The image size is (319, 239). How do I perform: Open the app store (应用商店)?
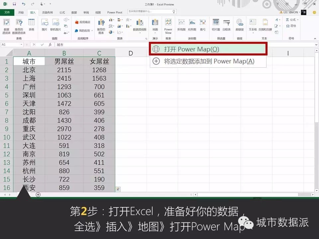[x=83, y=22]
